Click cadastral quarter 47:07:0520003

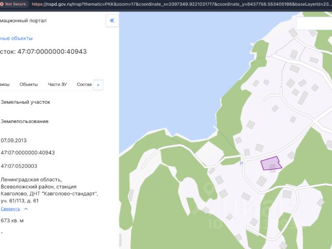[x=19, y=166]
